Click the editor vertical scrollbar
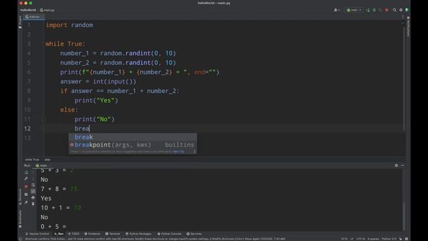This screenshot has height=241, width=428. [404, 79]
